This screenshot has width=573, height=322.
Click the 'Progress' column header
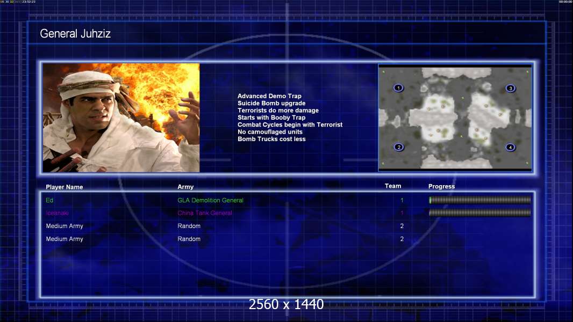click(441, 186)
